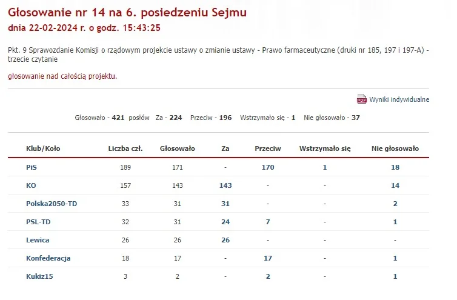The width and height of the screenshot is (457, 300).
Task: Open the Konfederacja club link
Action: point(48,258)
